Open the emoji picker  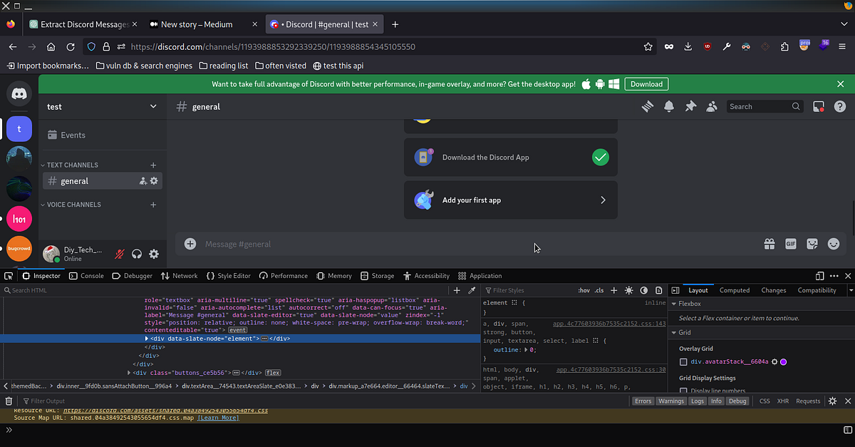833,244
